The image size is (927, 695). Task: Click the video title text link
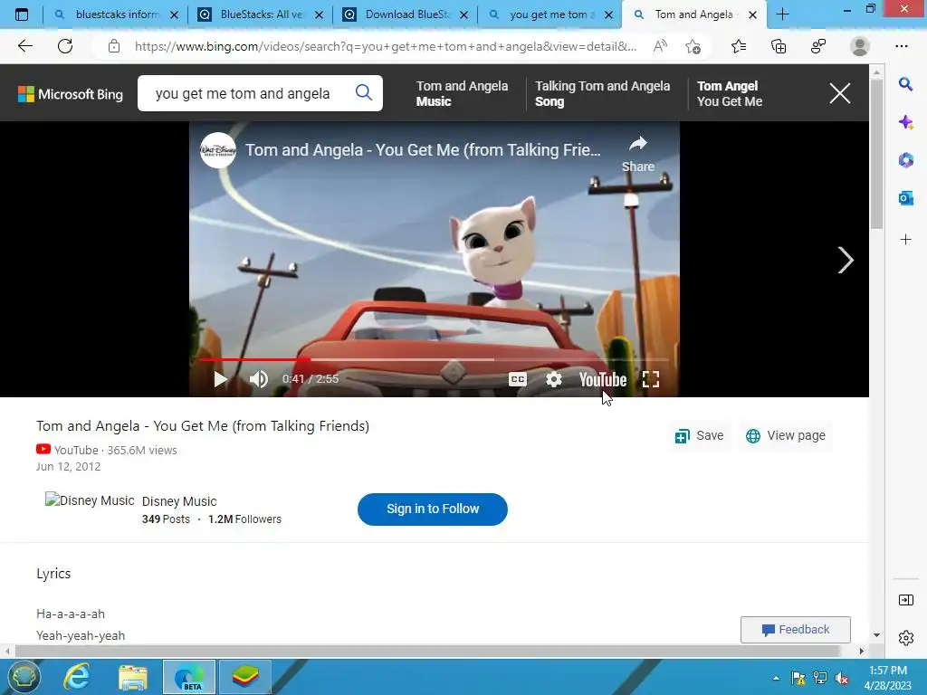(x=203, y=425)
